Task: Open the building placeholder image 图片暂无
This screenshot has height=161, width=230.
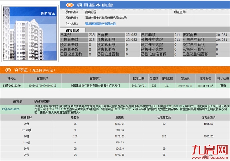Action: (x=30, y=33)
